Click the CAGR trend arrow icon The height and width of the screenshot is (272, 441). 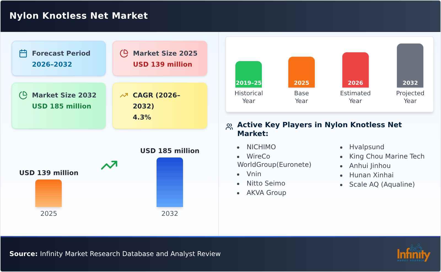124,95
